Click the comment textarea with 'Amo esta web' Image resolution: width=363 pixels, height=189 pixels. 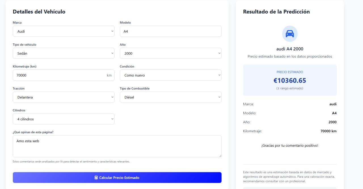tap(117, 146)
